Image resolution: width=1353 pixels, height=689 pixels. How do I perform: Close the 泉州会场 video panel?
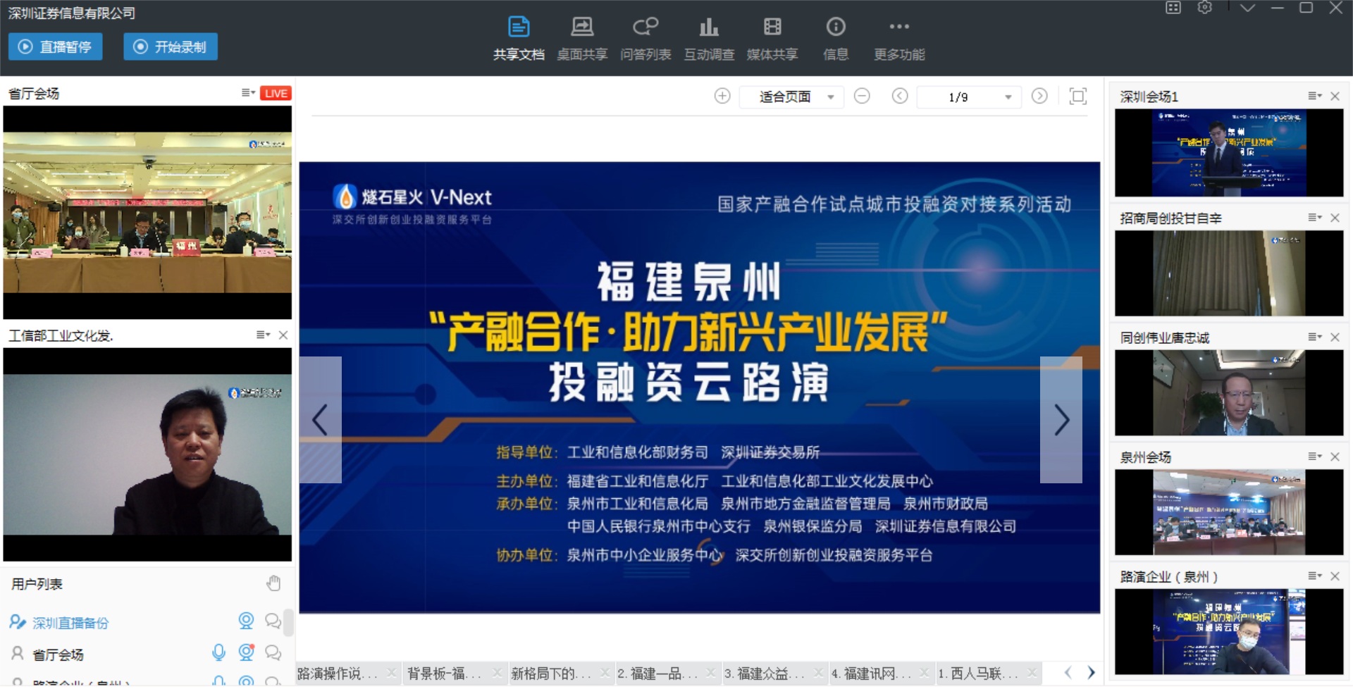1335,457
